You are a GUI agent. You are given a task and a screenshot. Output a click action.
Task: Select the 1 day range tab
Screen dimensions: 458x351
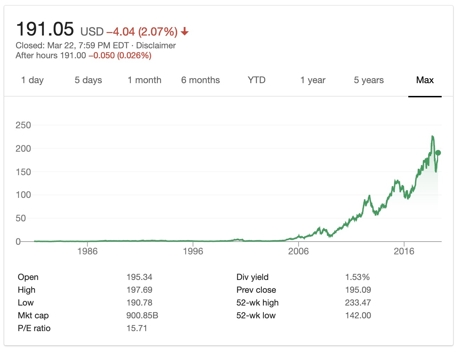point(32,80)
